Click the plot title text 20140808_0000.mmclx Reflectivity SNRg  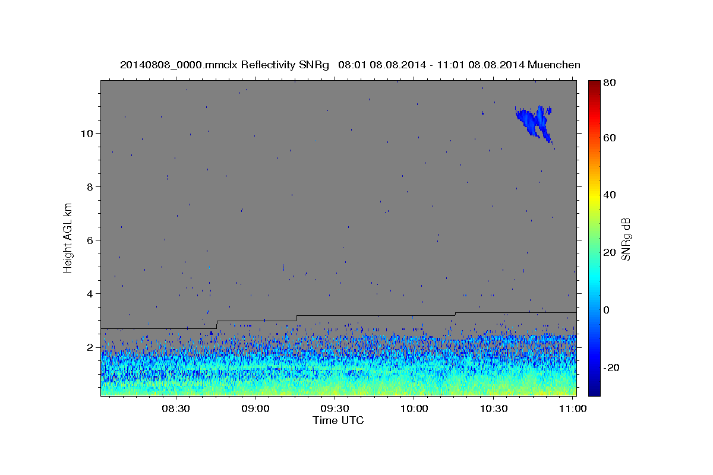point(225,65)
